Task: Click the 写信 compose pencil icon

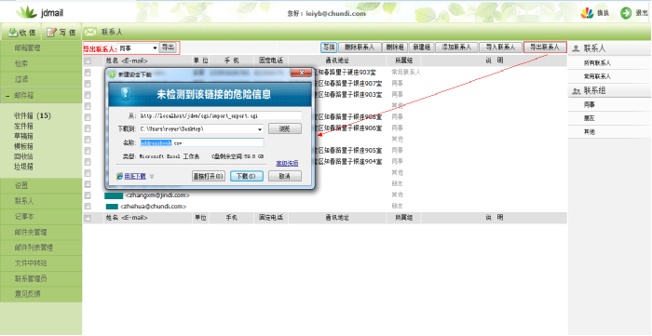Action: tap(51, 32)
